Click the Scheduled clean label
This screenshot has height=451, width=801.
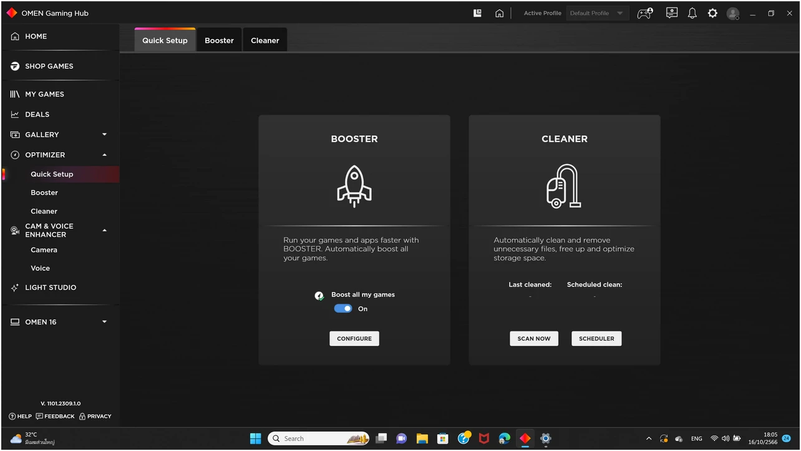tap(595, 285)
